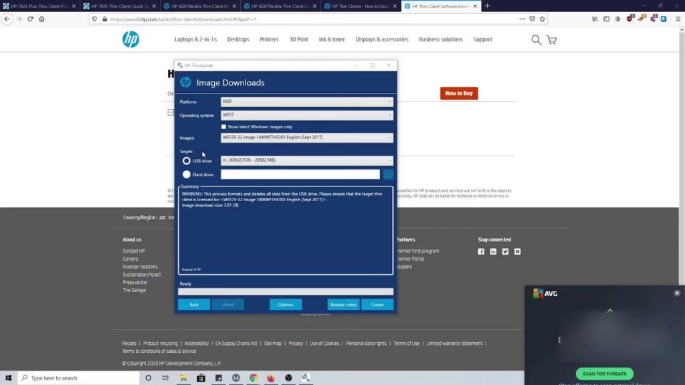685x385 pixels.
Task: Open the Operating system dropdown showing WES7
Action: pyautogui.click(x=307, y=115)
